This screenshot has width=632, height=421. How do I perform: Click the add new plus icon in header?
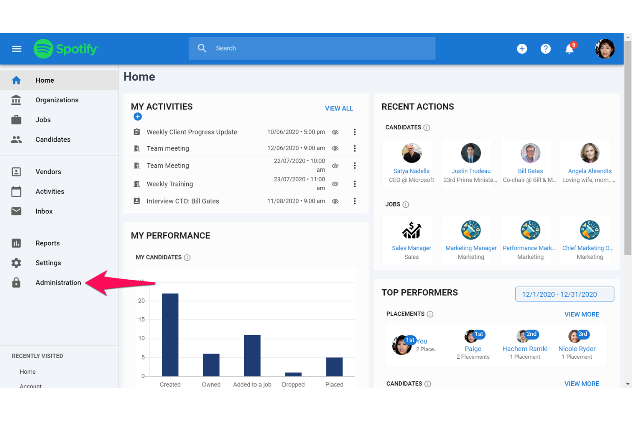522,49
